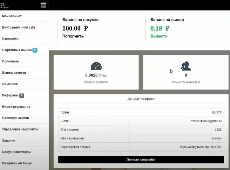Click the E-mail: row label
230x170 pixels.
coord(65,121)
